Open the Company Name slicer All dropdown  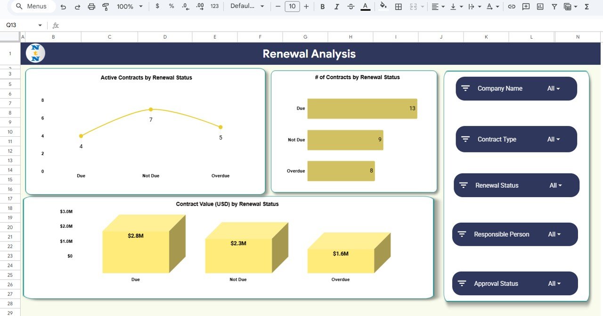[x=554, y=88]
